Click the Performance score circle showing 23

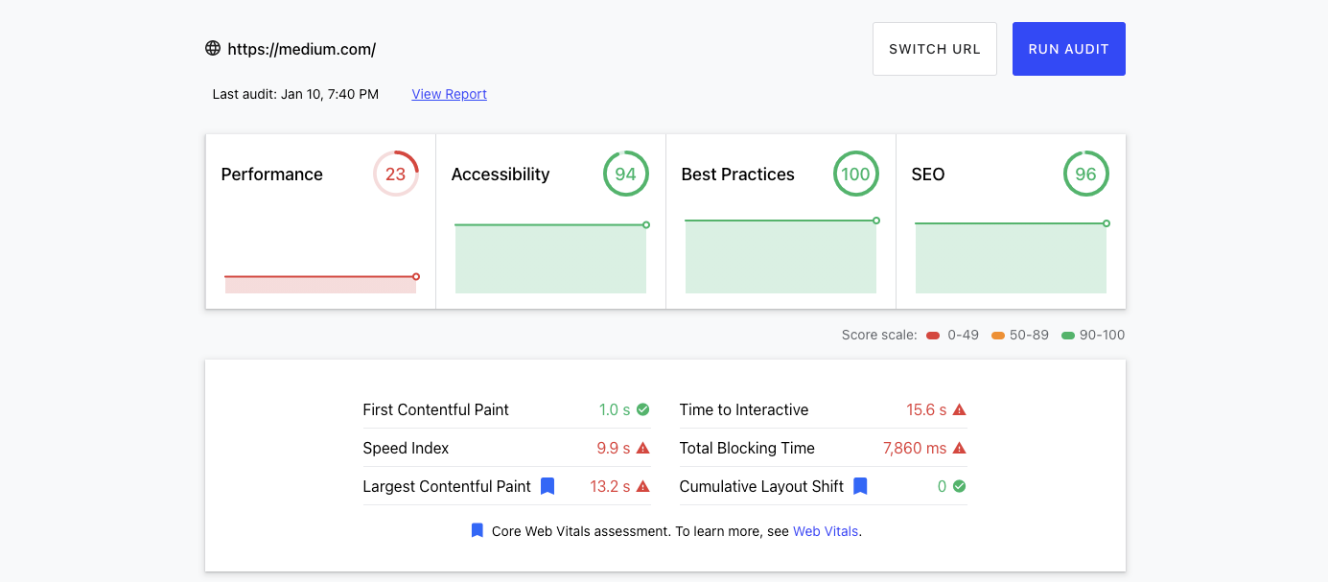tap(396, 175)
